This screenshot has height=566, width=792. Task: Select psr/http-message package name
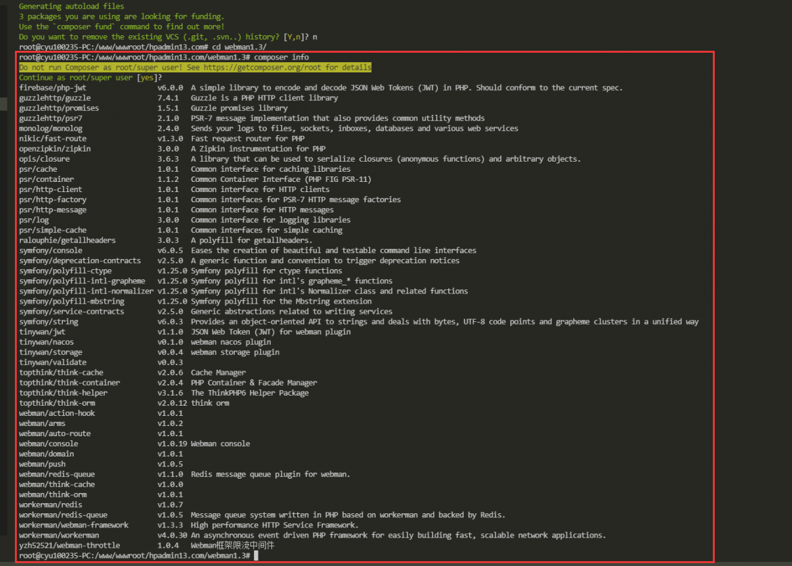(x=53, y=210)
